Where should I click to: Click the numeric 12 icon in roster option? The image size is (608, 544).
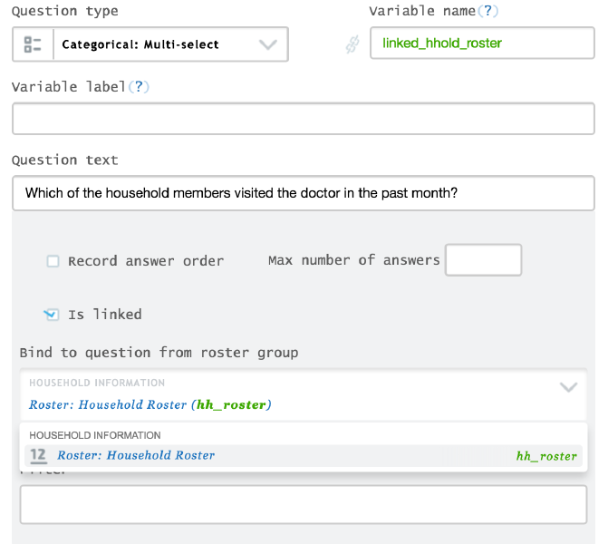[38, 455]
